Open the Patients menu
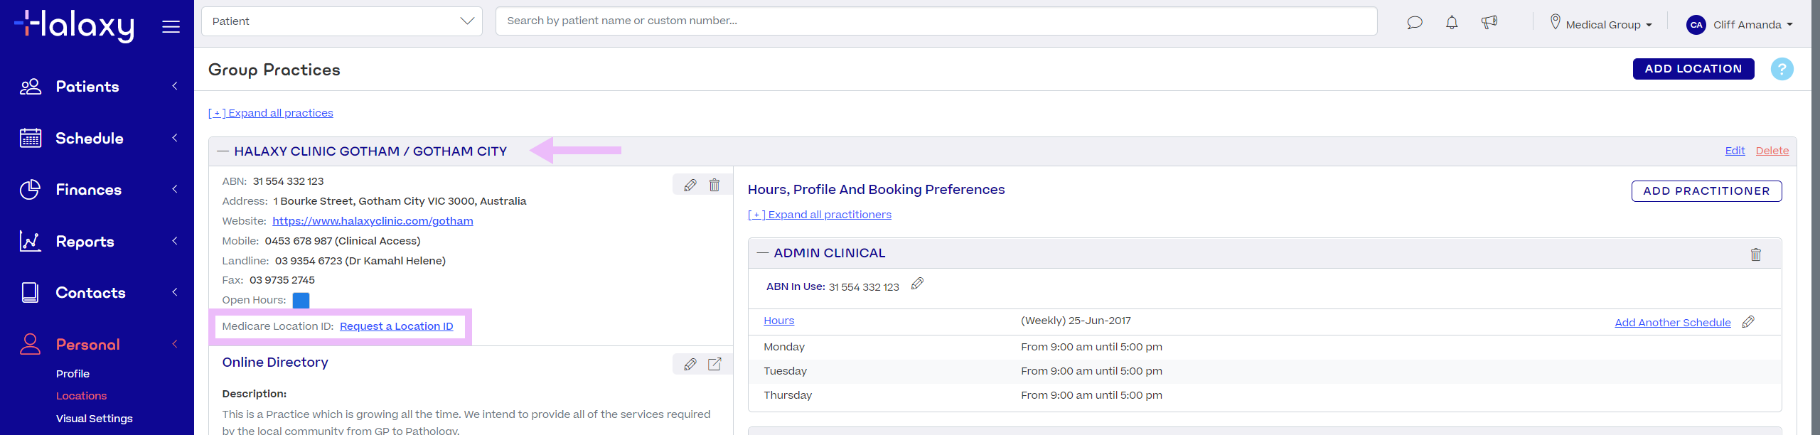This screenshot has width=1820, height=435. tap(87, 87)
